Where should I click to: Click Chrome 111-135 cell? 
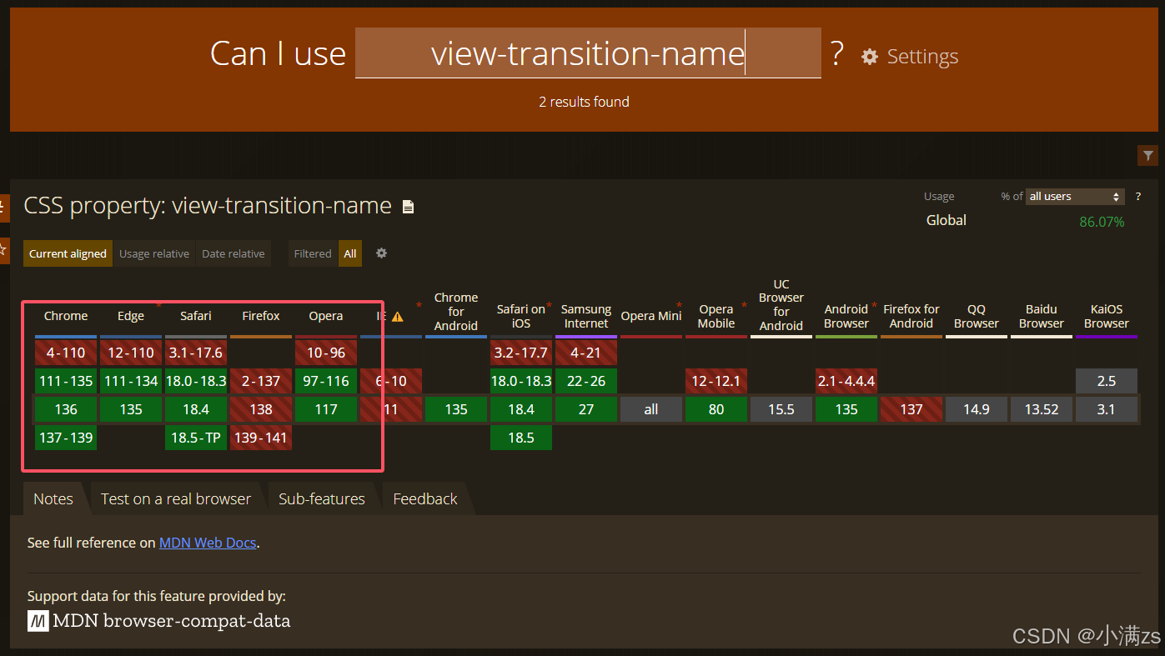(66, 381)
